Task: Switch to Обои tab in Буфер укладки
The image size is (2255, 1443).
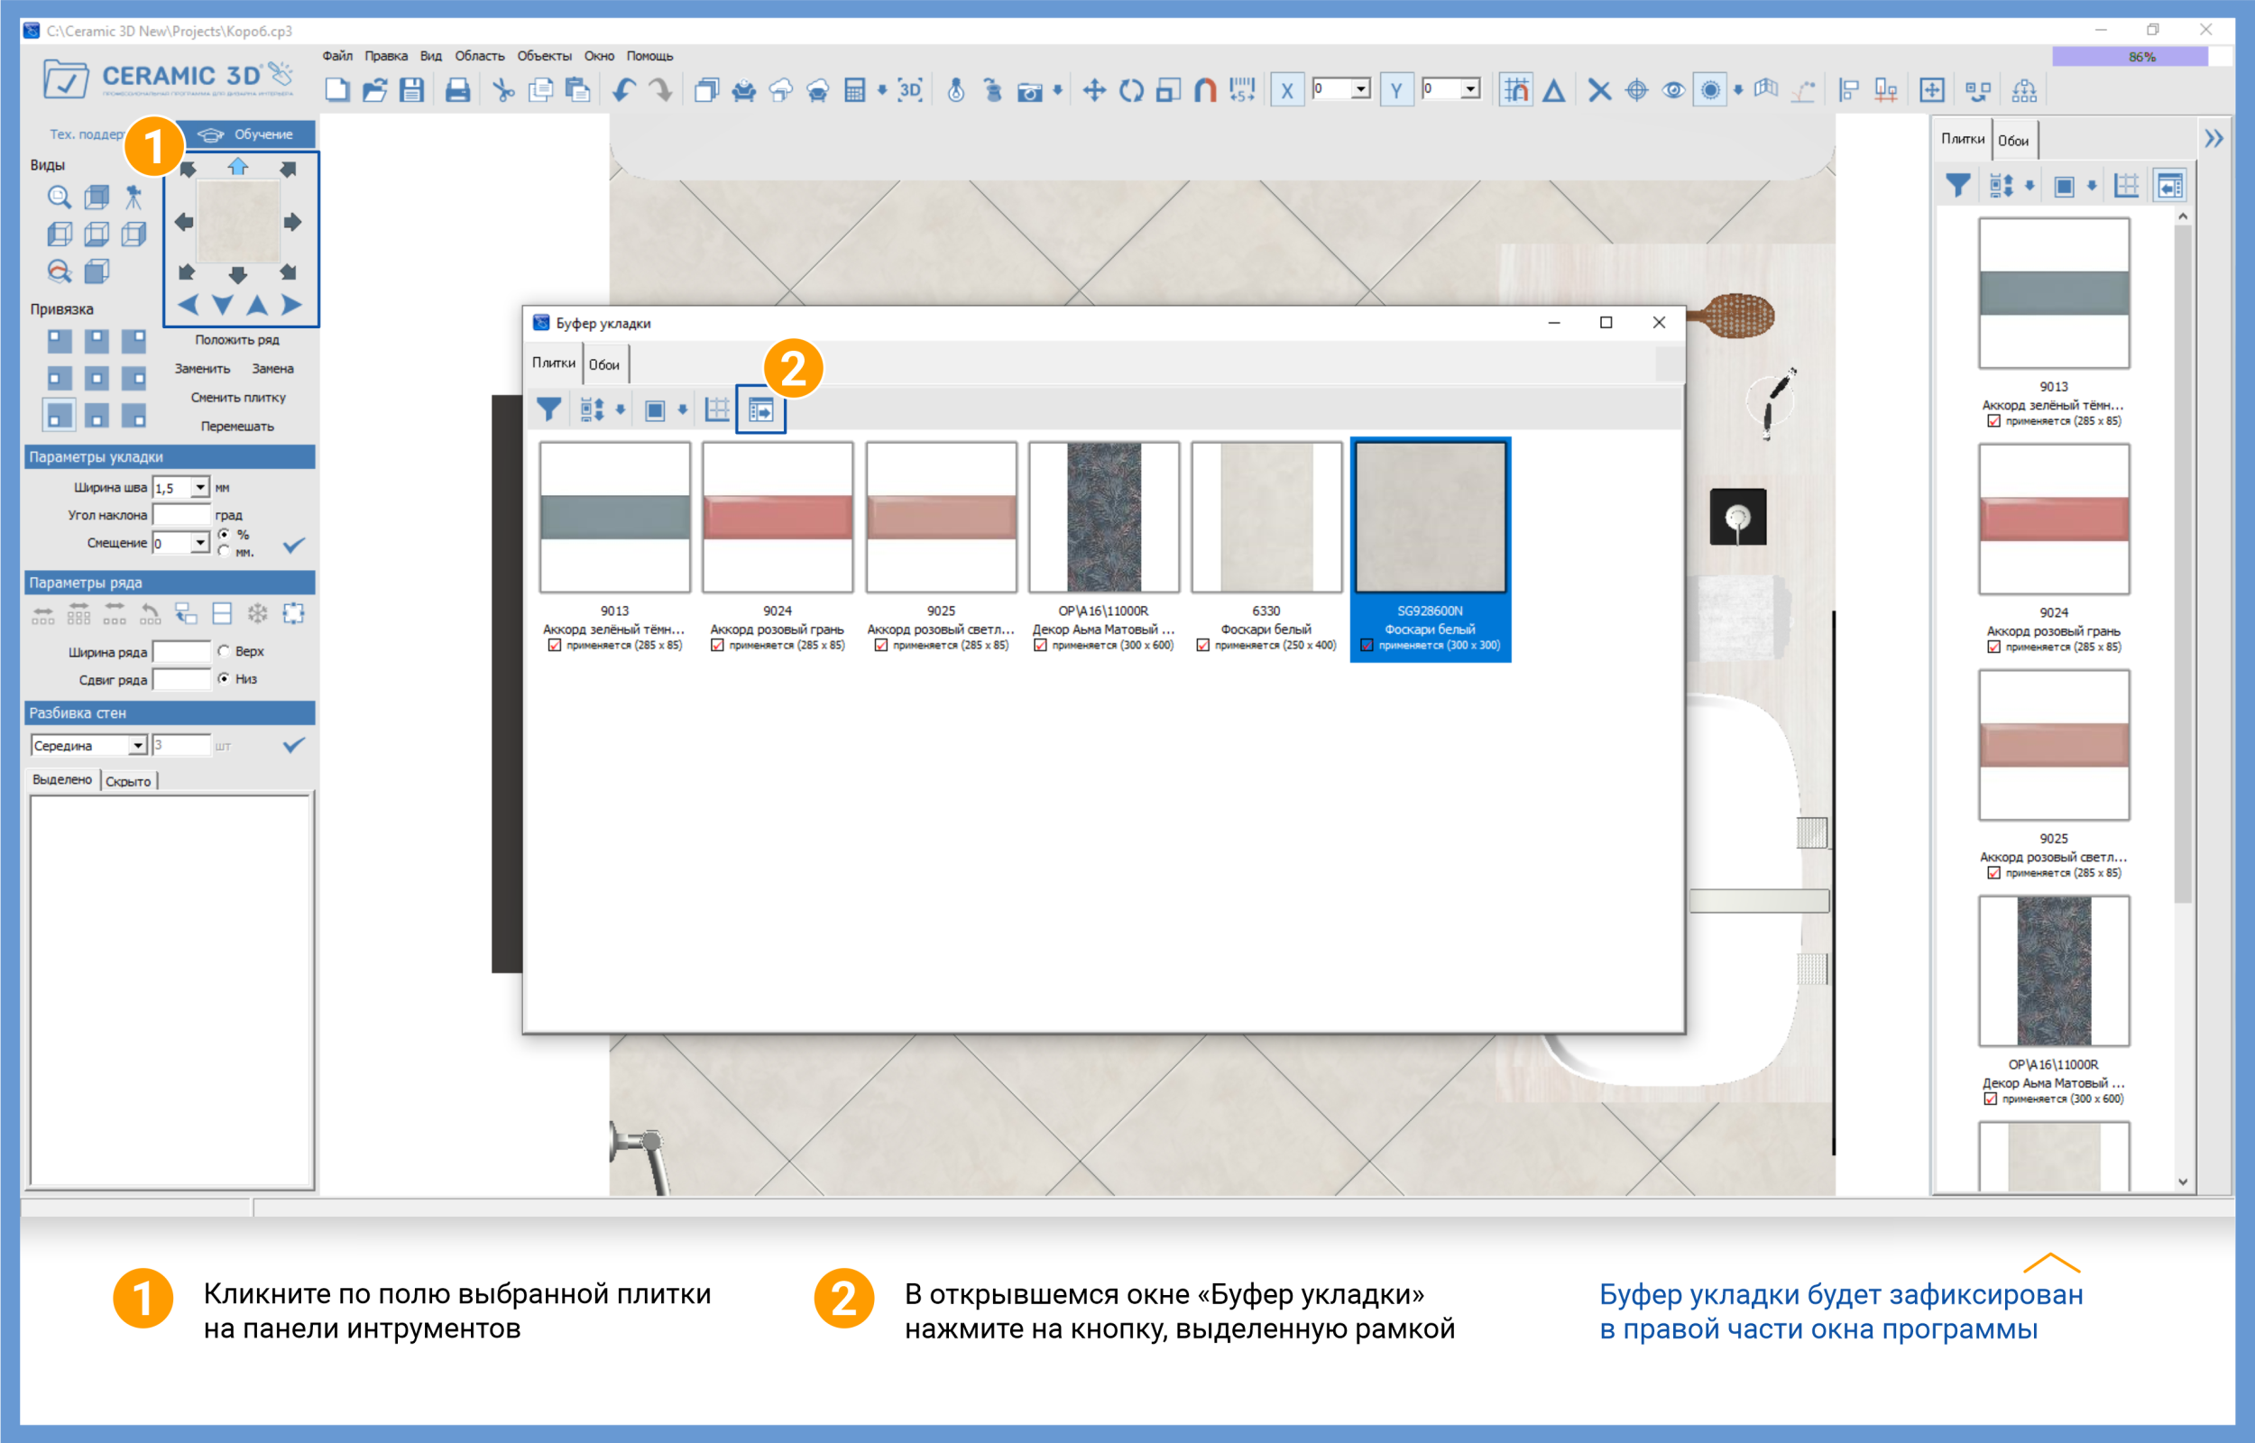Action: pos(604,364)
